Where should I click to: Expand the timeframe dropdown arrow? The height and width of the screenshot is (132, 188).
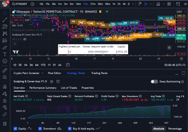click(x=133, y=4)
